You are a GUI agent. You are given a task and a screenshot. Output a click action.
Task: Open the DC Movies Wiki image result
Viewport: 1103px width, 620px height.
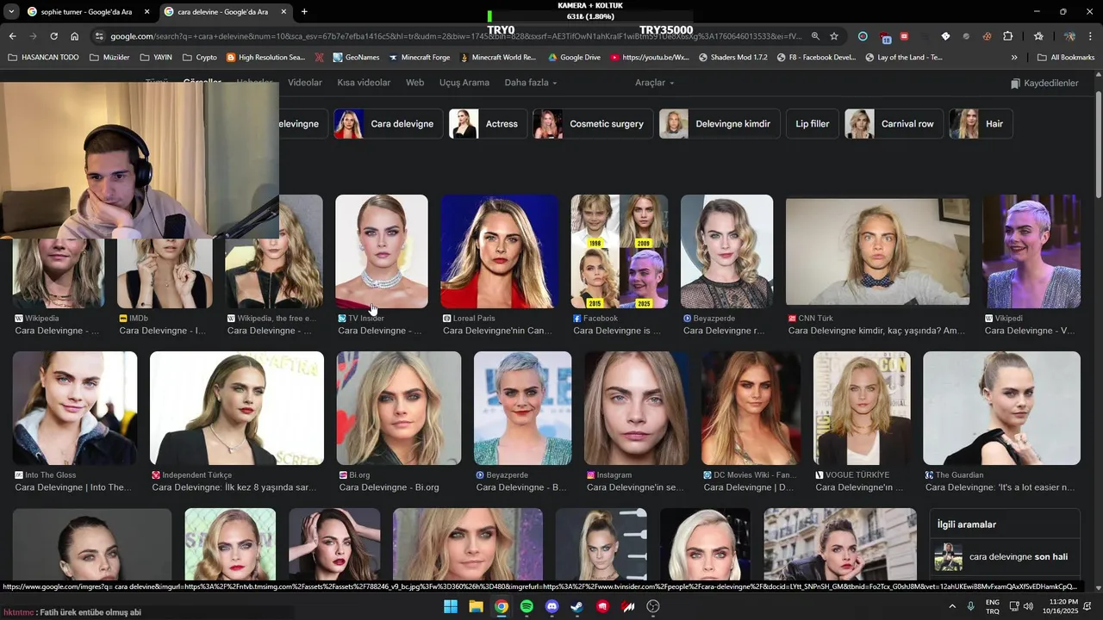[751, 408]
